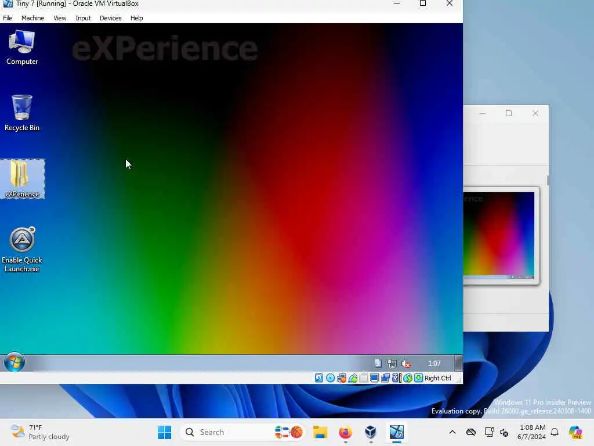Open the Machine menu
Screen dimensions: 594x446
click(32, 18)
